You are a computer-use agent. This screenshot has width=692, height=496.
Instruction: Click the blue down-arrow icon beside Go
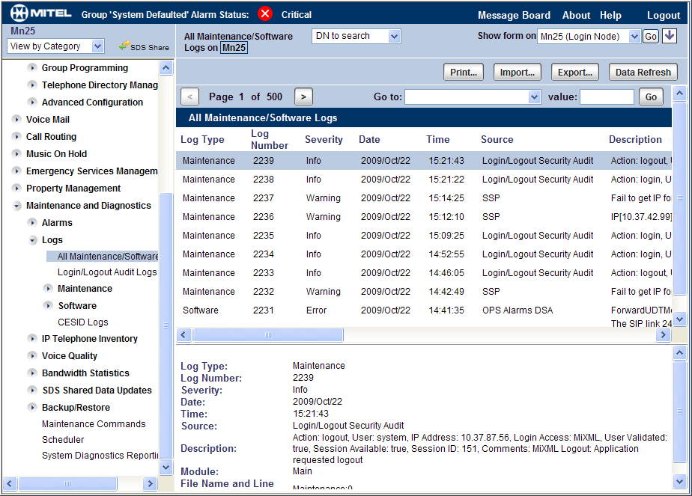point(670,36)
